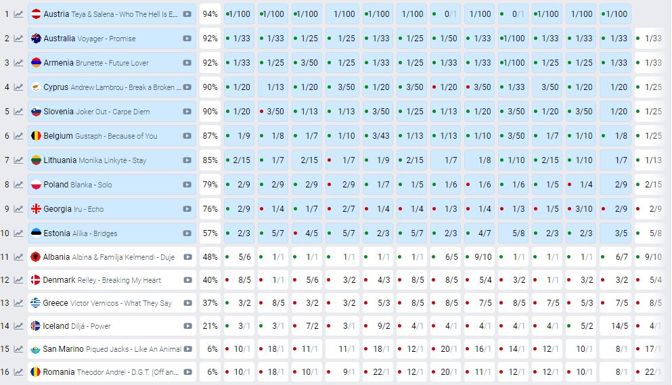
Task: Open the trend chart icon for Greece
Action: (18, 303)
